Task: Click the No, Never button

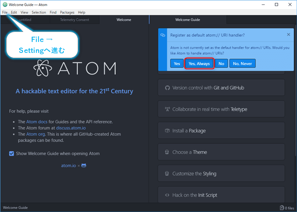Action: [x=242, y=63]
